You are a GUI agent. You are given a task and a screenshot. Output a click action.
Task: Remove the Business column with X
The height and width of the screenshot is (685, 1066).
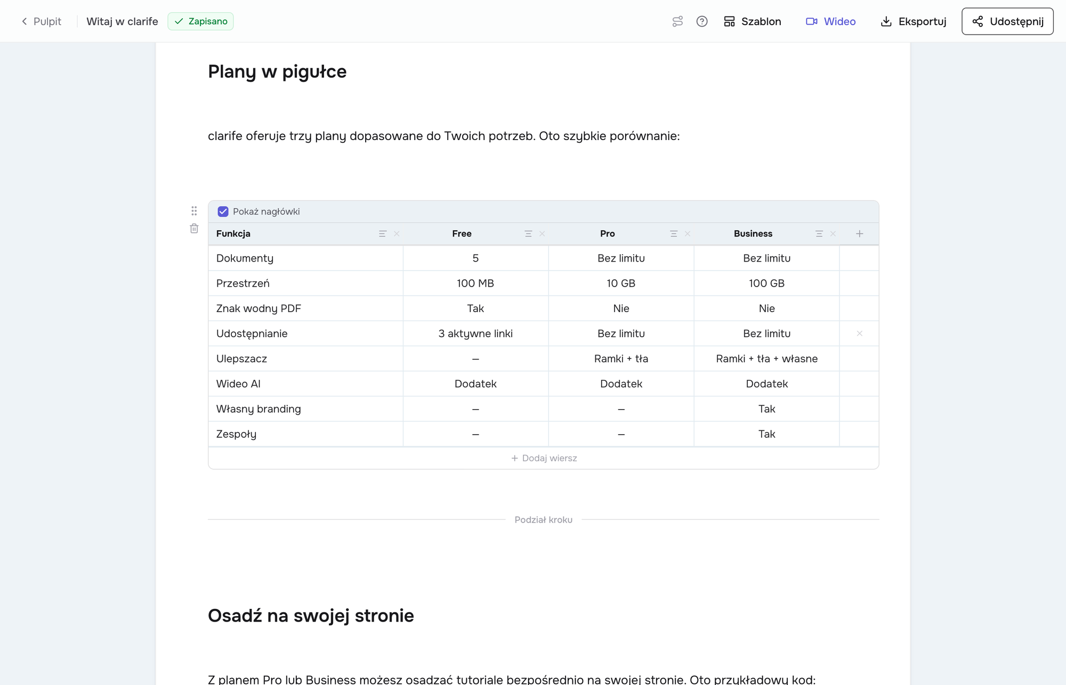(833, 234)
